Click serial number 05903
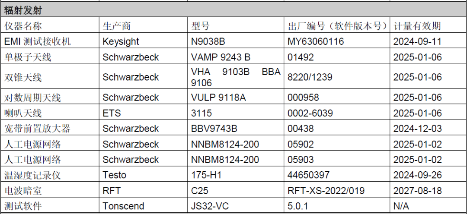 301,160
